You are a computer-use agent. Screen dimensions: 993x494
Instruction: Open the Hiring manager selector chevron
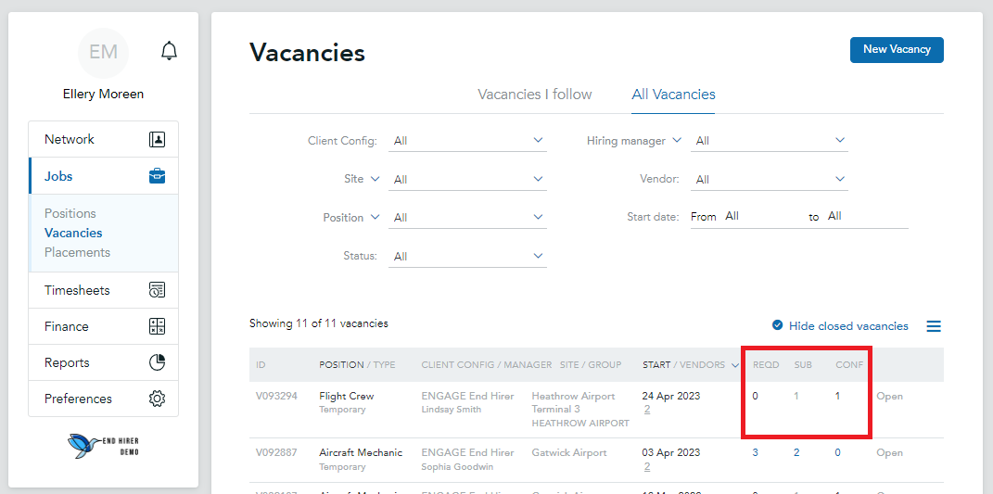(677, 140)
